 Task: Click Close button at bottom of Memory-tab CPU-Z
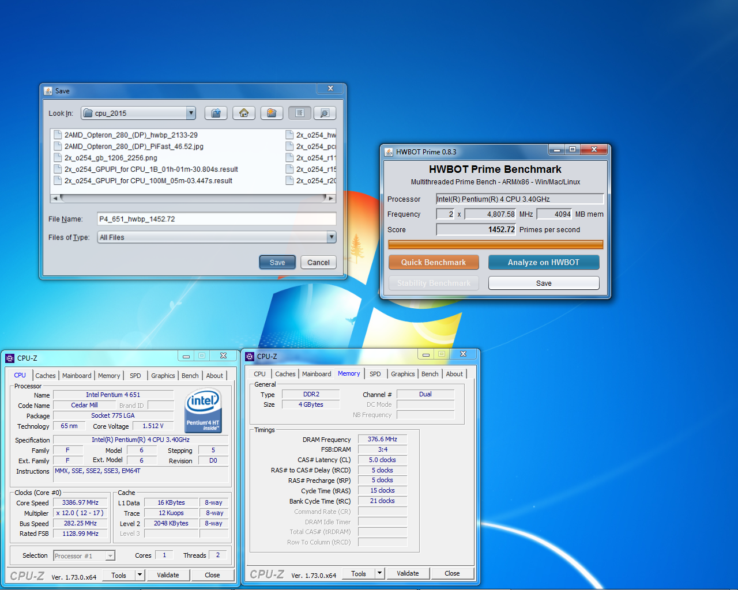[452, 573]
